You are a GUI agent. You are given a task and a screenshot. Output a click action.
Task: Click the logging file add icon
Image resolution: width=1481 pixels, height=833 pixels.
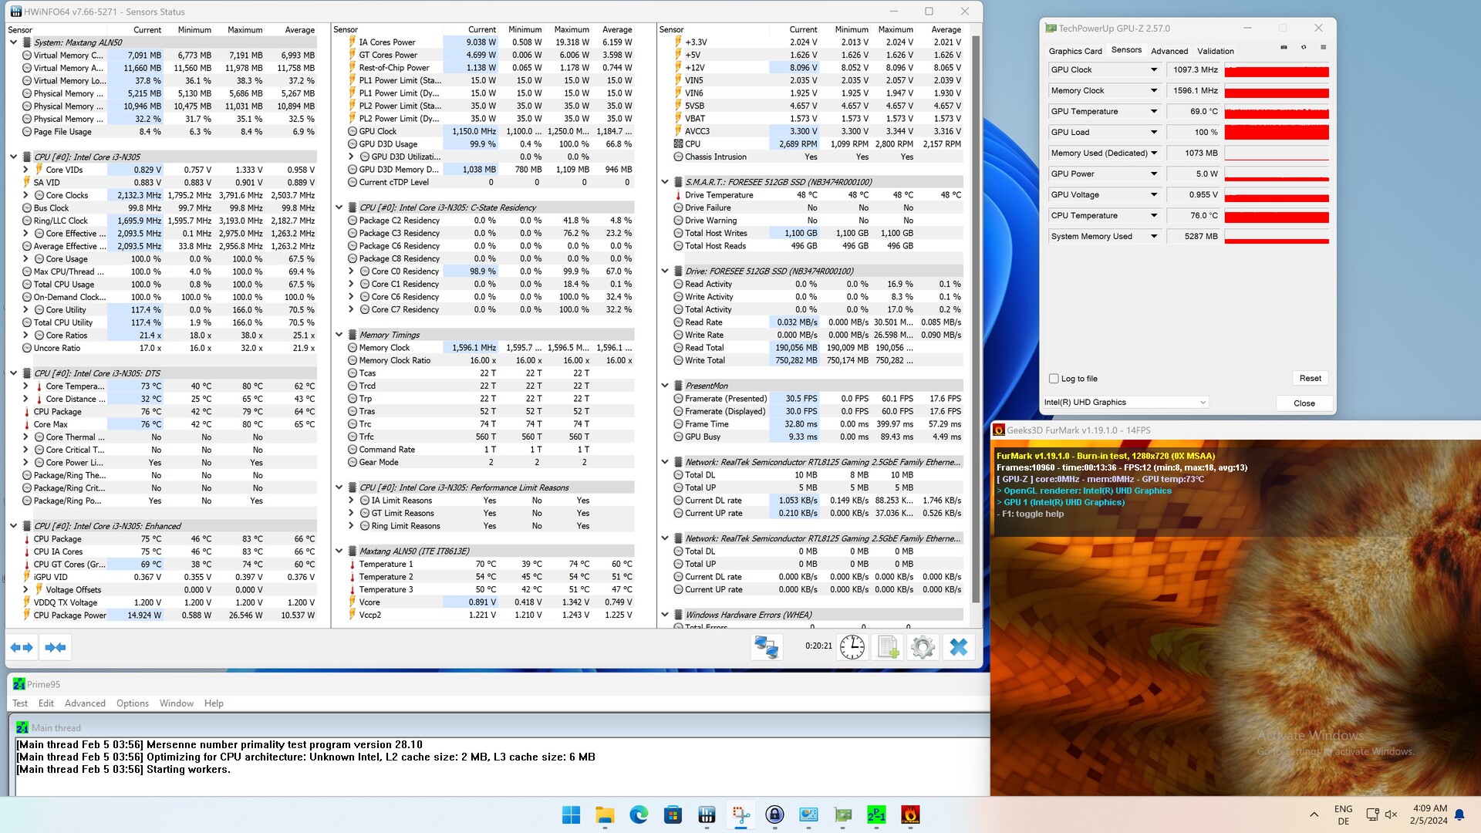[x=888, y=647]
